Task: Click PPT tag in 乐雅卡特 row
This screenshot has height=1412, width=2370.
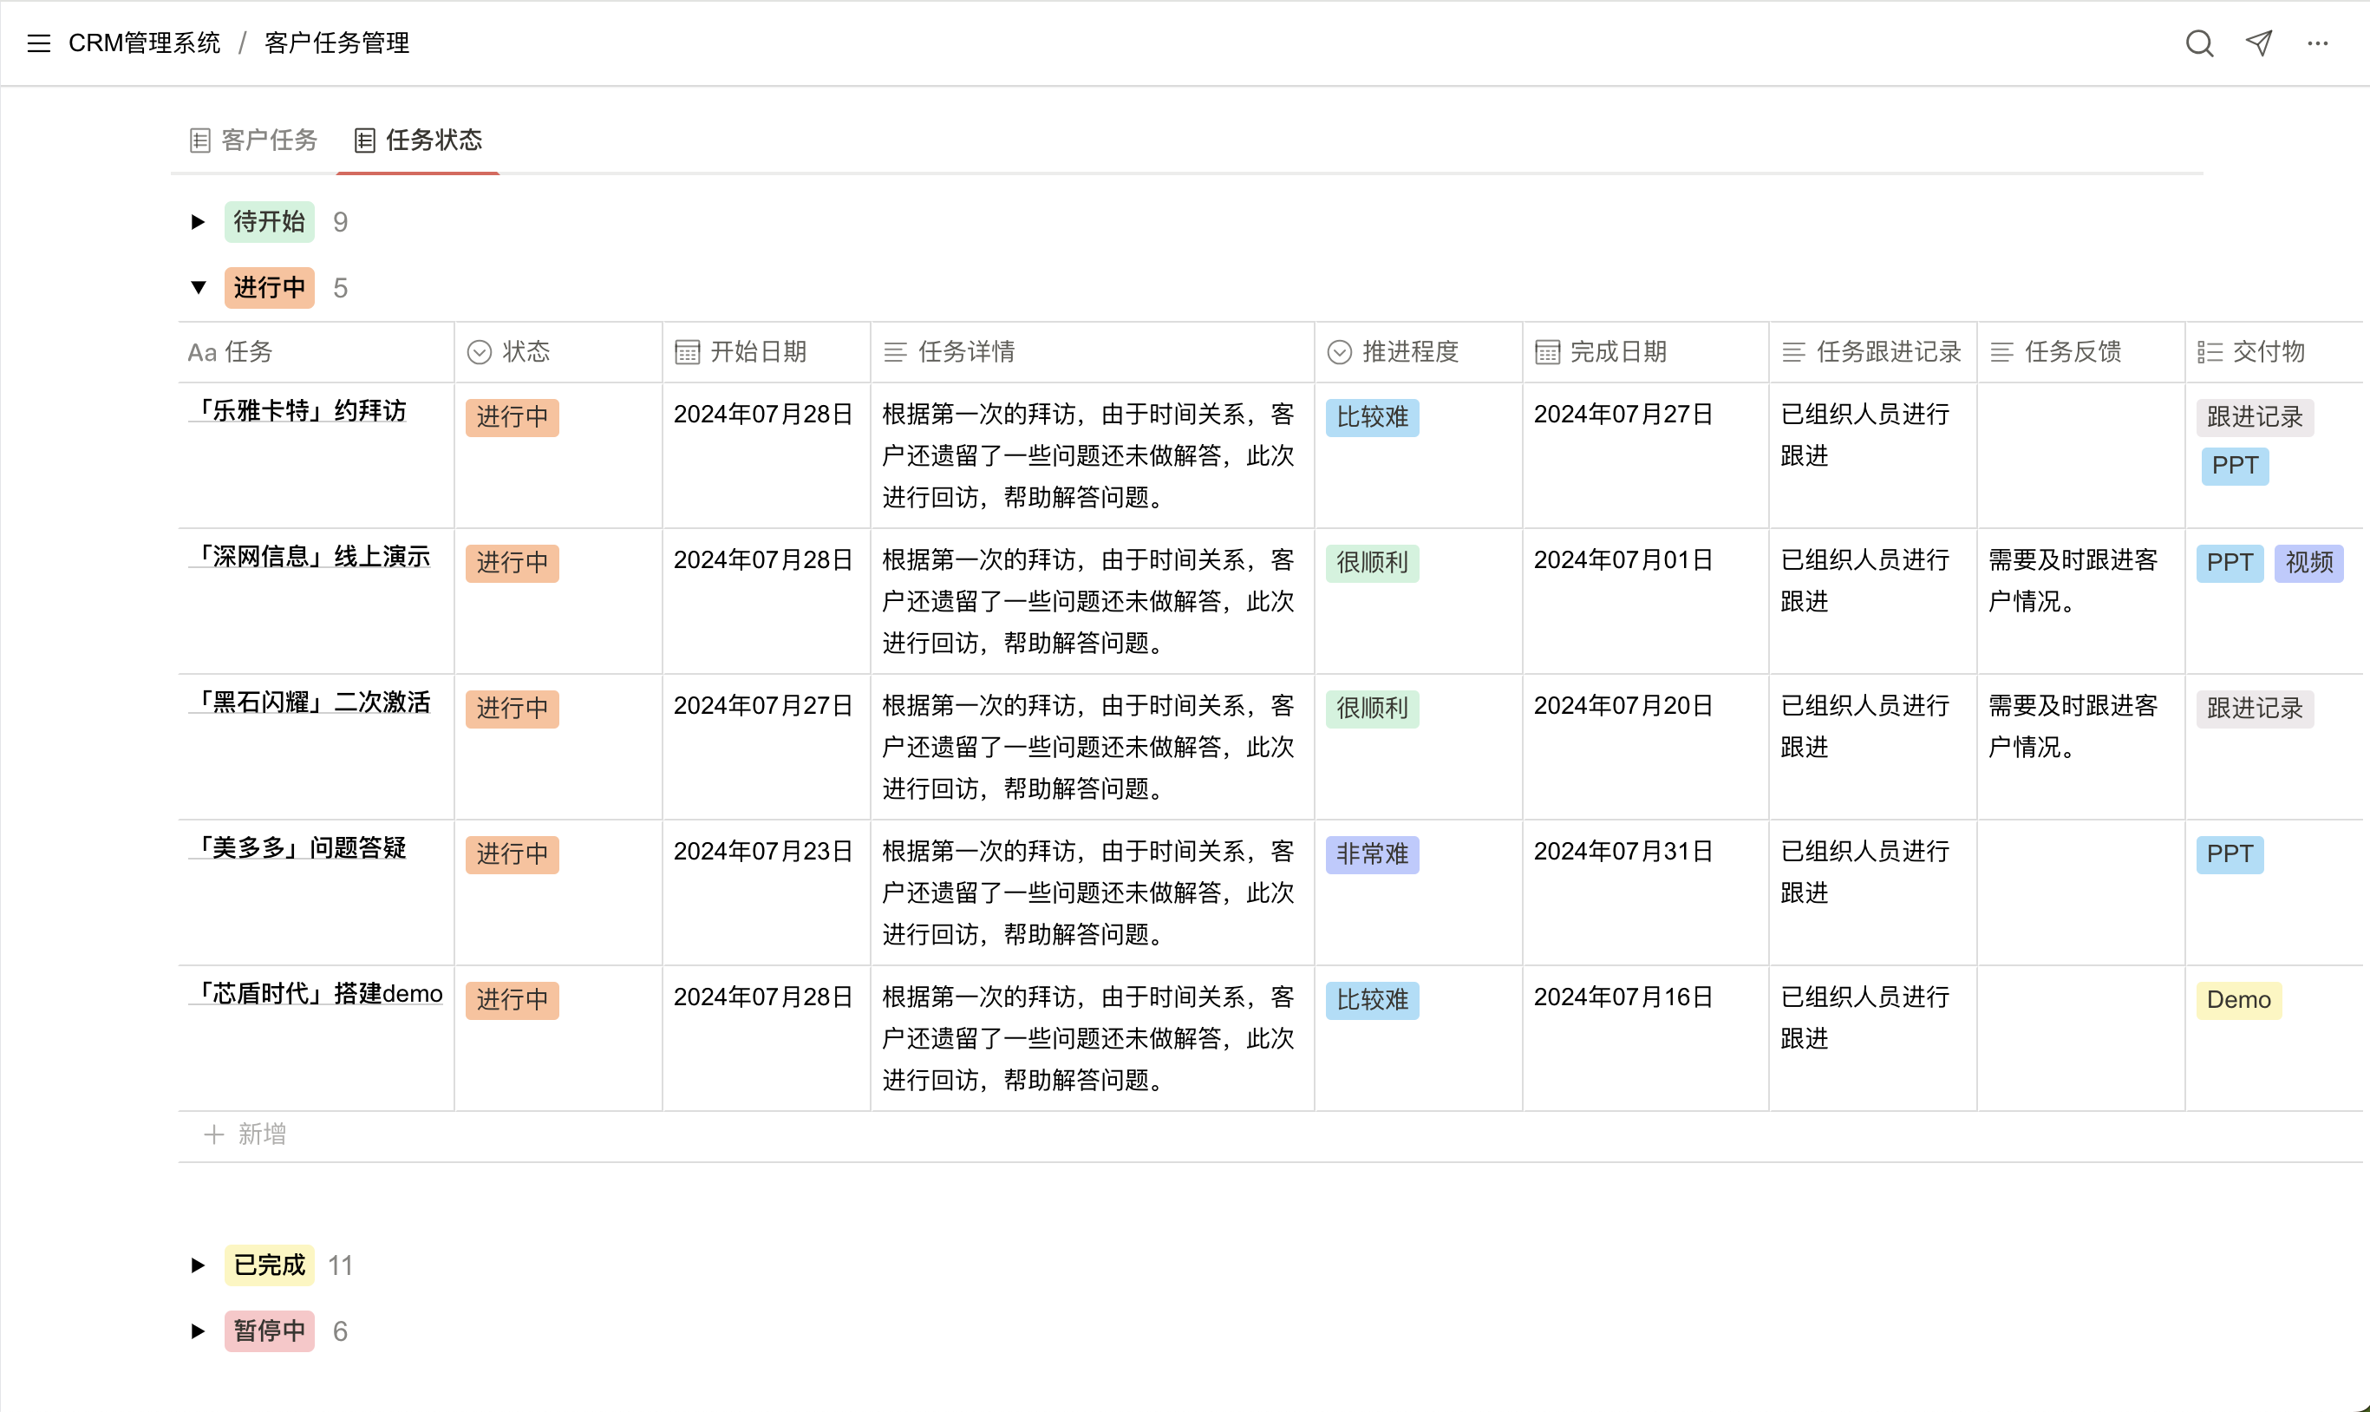Action: point(2235,465)
